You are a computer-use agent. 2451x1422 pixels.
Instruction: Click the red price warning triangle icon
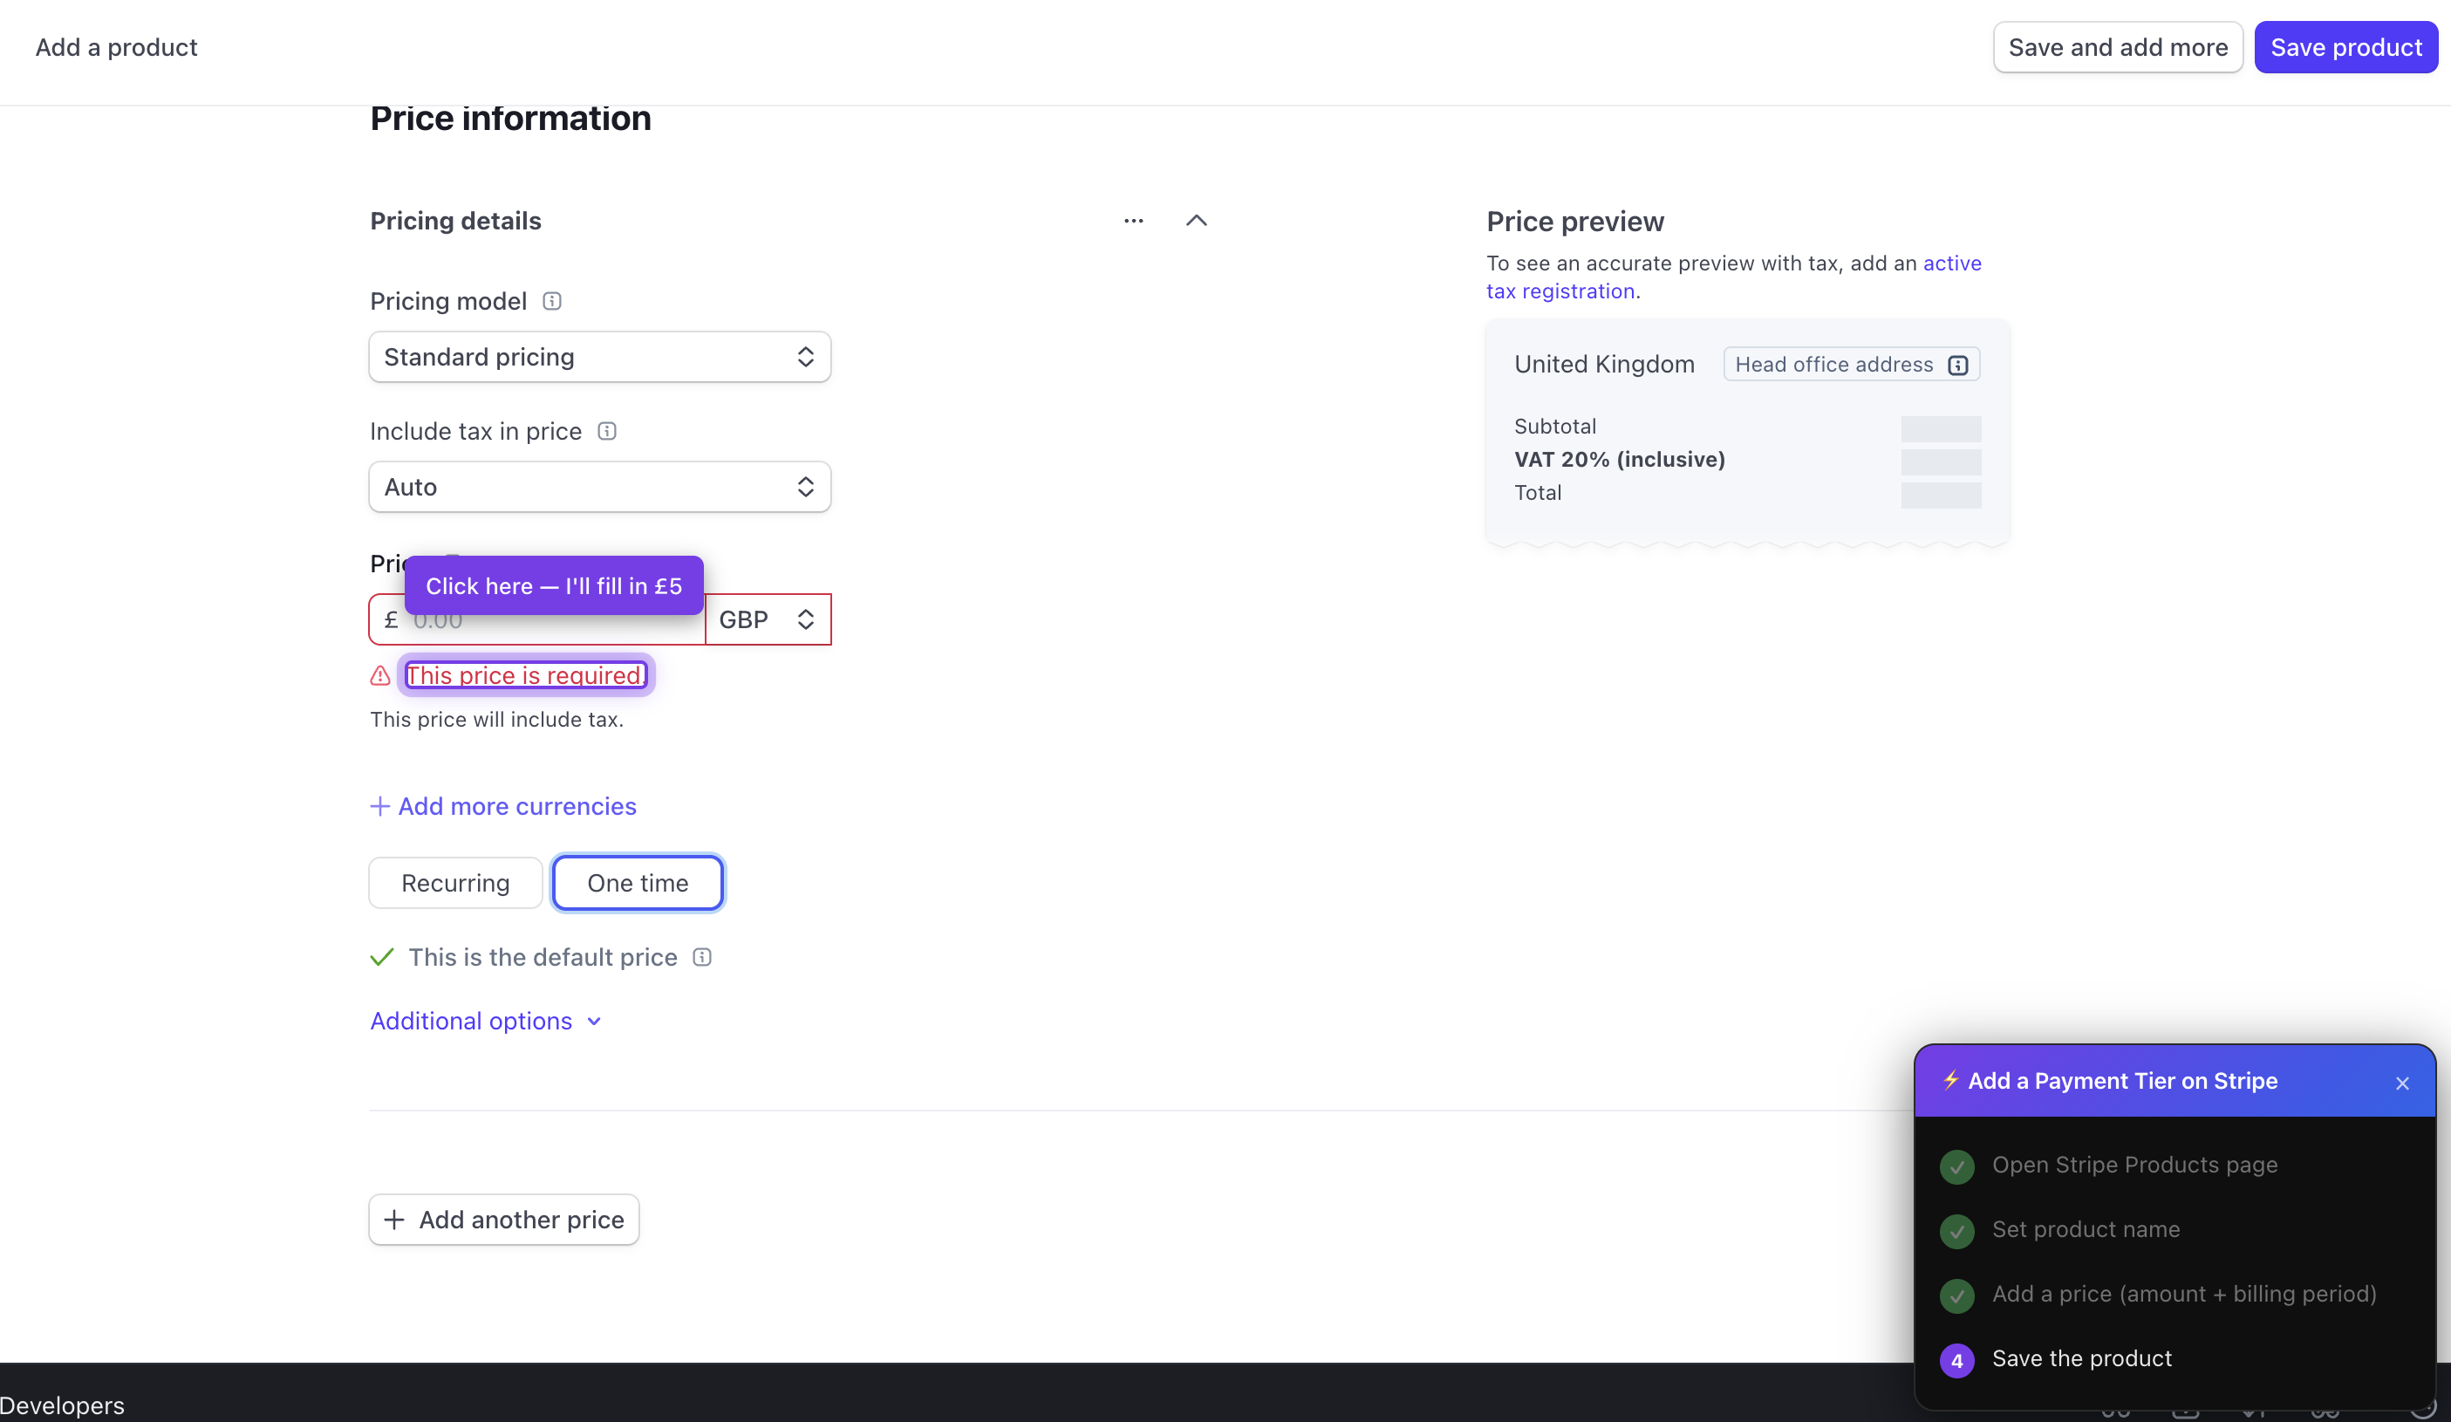point(380,676)
